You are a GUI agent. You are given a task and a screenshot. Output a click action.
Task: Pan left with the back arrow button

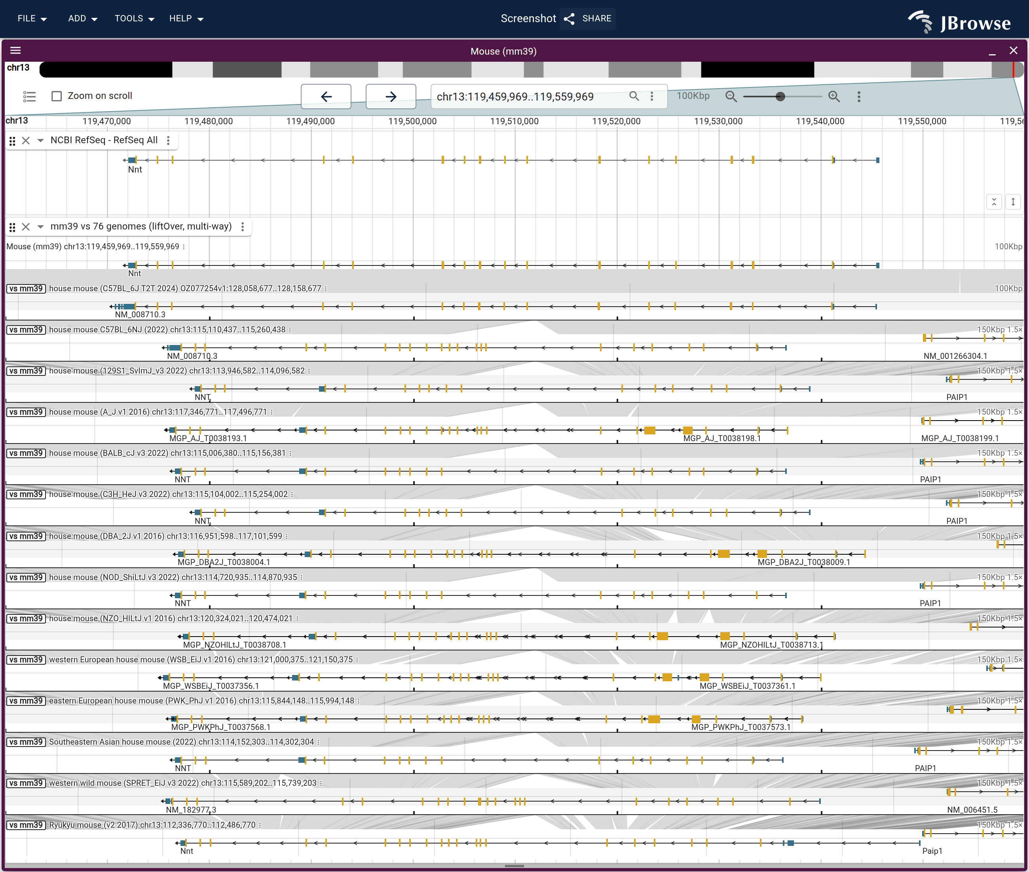coord(327,97)
